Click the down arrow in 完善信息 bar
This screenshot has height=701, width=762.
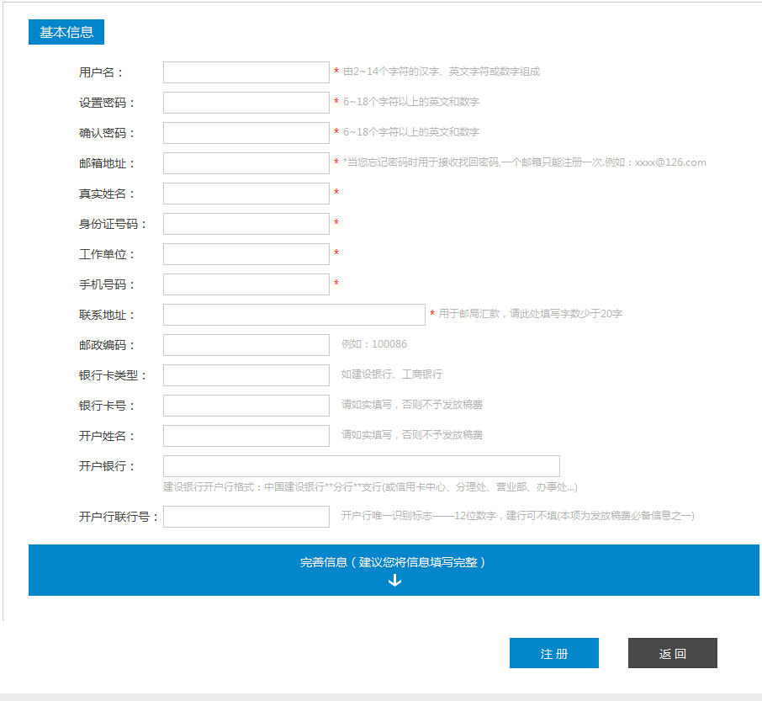(x=394, y=580)
